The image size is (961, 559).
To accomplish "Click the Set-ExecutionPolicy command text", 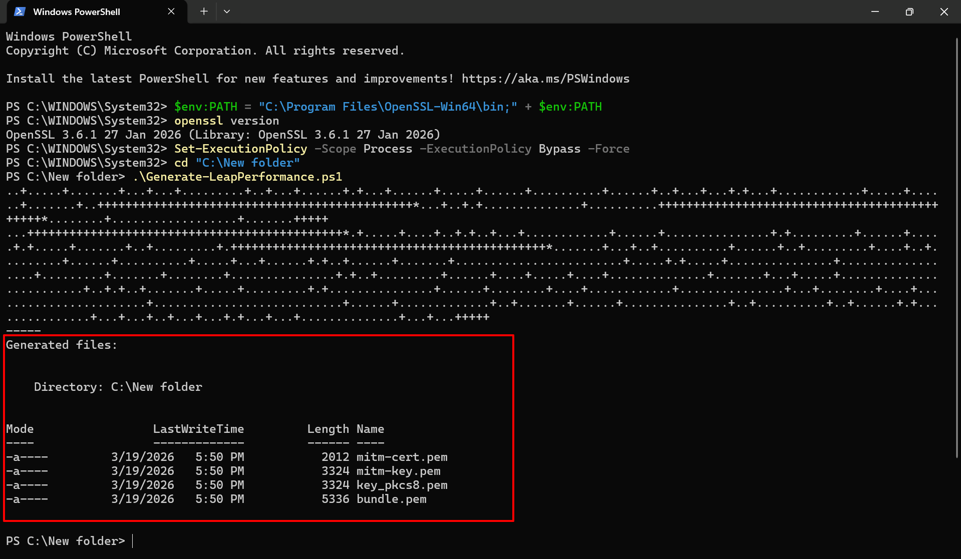I will (x=240, y=149).
